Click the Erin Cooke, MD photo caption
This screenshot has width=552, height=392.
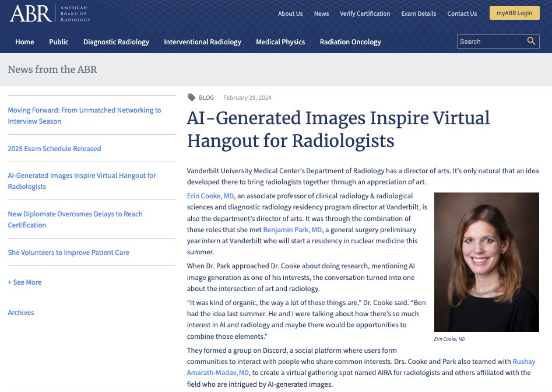pyautogui.click(x=449, y=339)
